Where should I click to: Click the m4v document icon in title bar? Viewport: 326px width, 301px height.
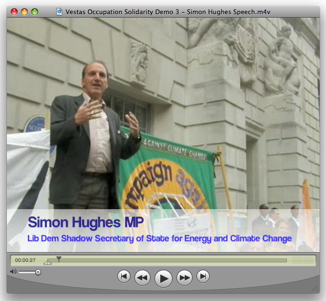click(x=59, y=12)
